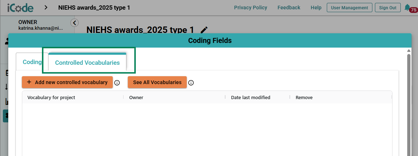Select the Controlled Vocabularies tab

87,63
